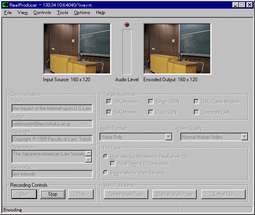The width and height of the screenshot is (255, 215).
Task: Click the Audio Level label
Action: point(127,80)
